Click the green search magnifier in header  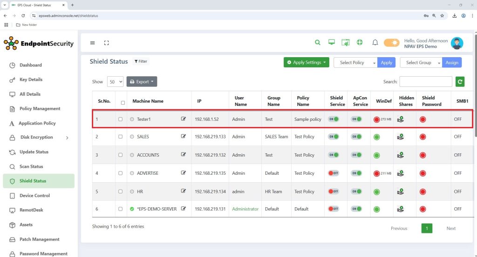click(318, 43)
